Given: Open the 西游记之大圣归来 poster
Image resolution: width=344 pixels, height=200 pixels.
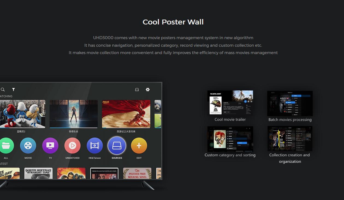Looking at the screenshot, I should tap(126, 114).
